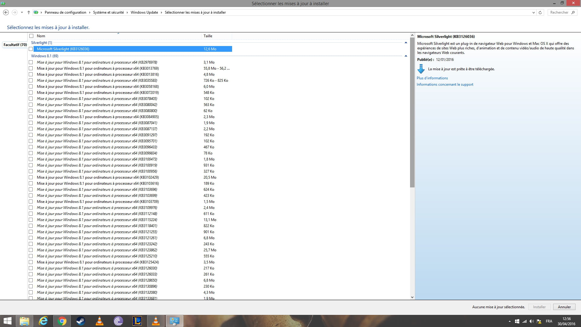Show hidden tray icons arrow

[510, 321]
